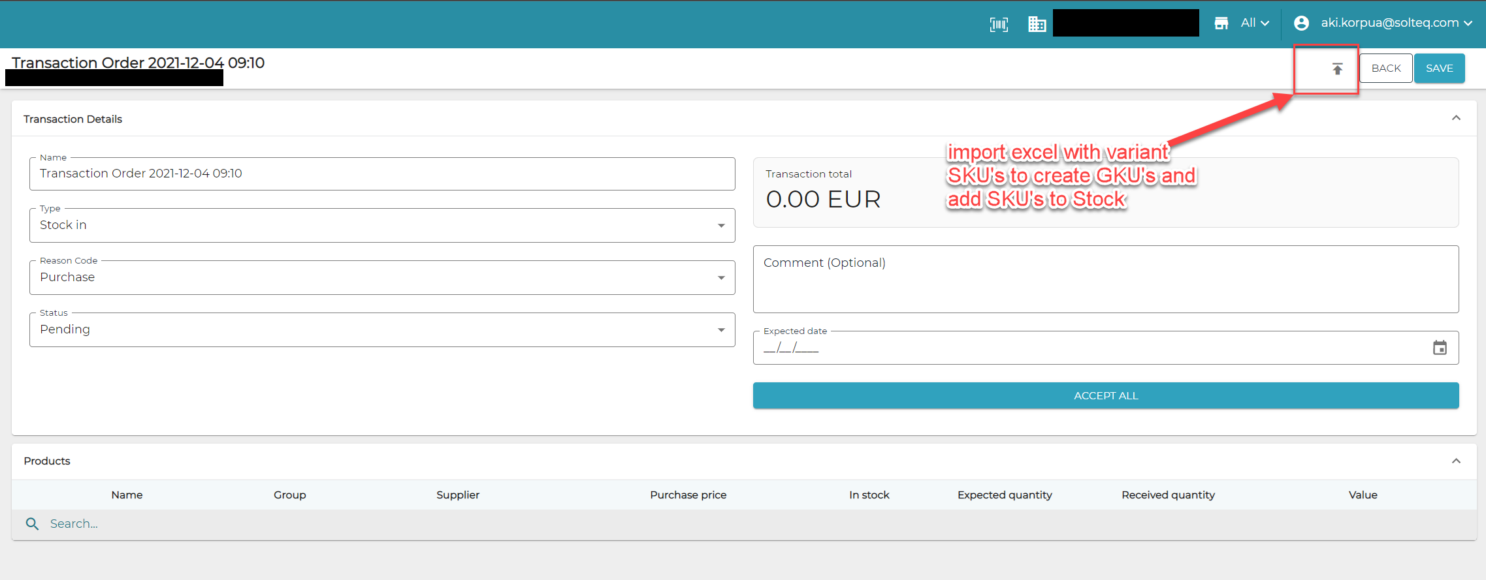The height and width of the screenshot is (580, 1486).
Task: Open the Type dropdown showing Stock in
Action: coord(381,226)
